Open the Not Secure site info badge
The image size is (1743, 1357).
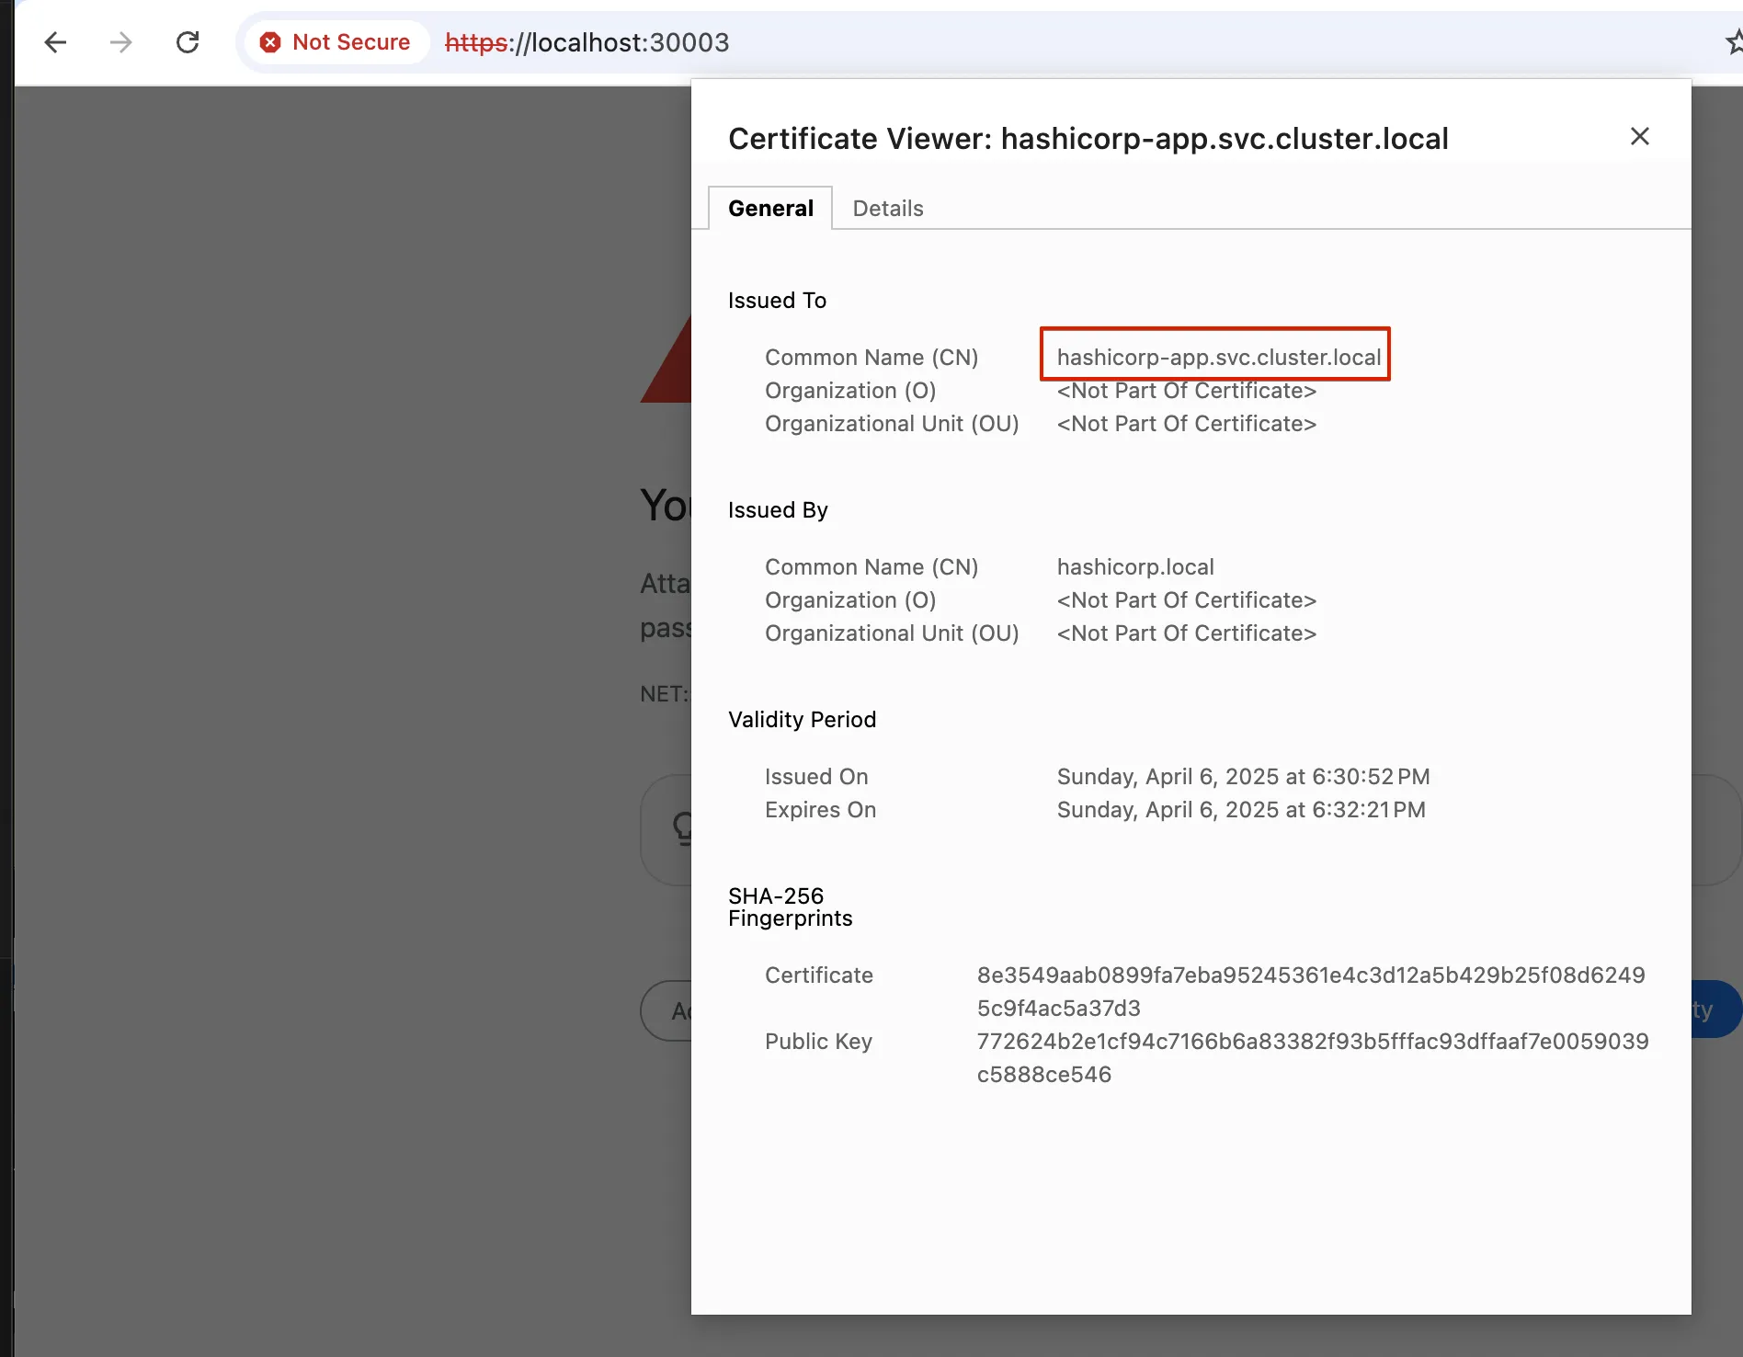pos(336,42)
